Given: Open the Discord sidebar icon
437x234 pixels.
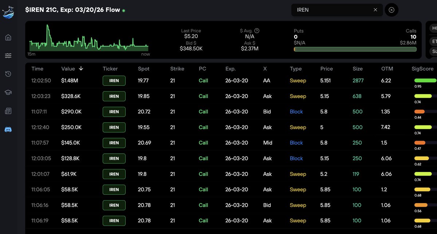Looking at the screenshot, I should pyautogui.click(x=8, y=129).
